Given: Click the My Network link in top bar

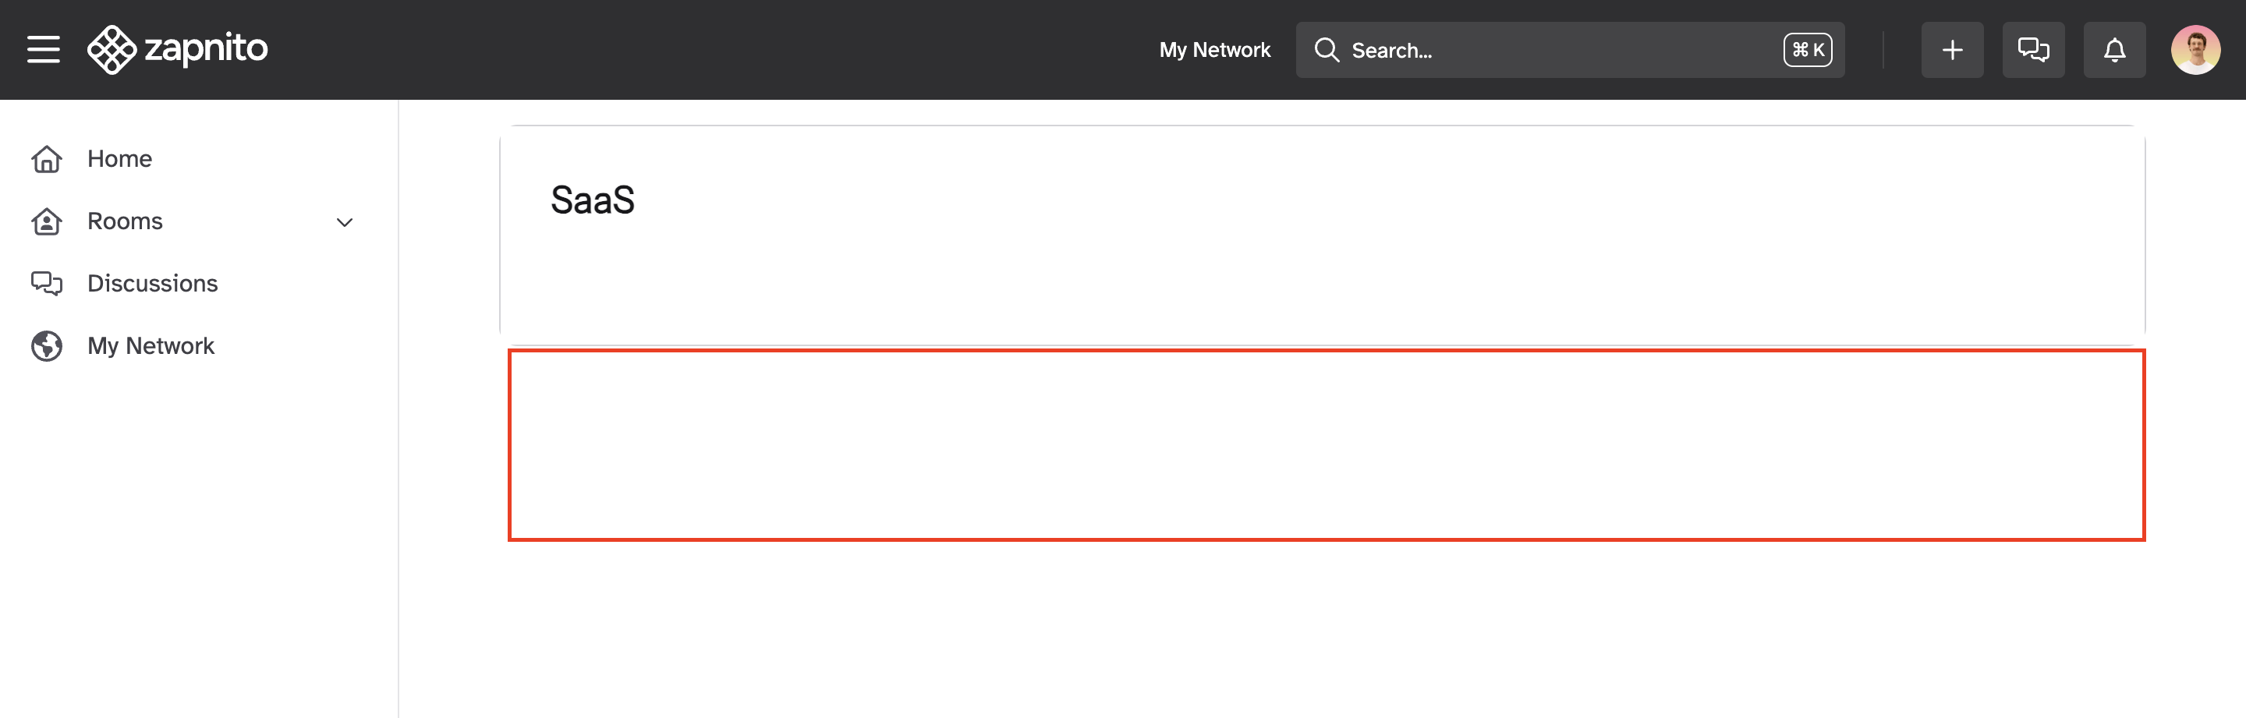Looking at the screenshot, I should 1213,50.
